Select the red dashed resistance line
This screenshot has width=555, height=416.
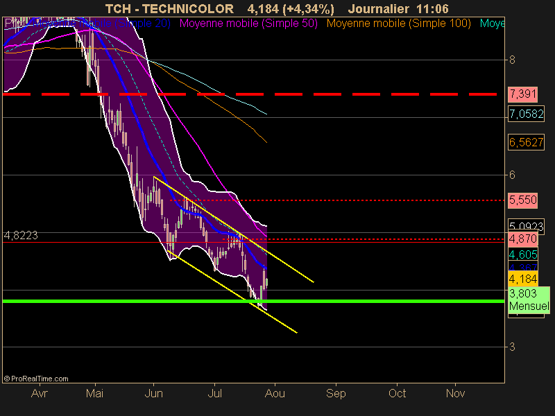[x=250, y=94]
